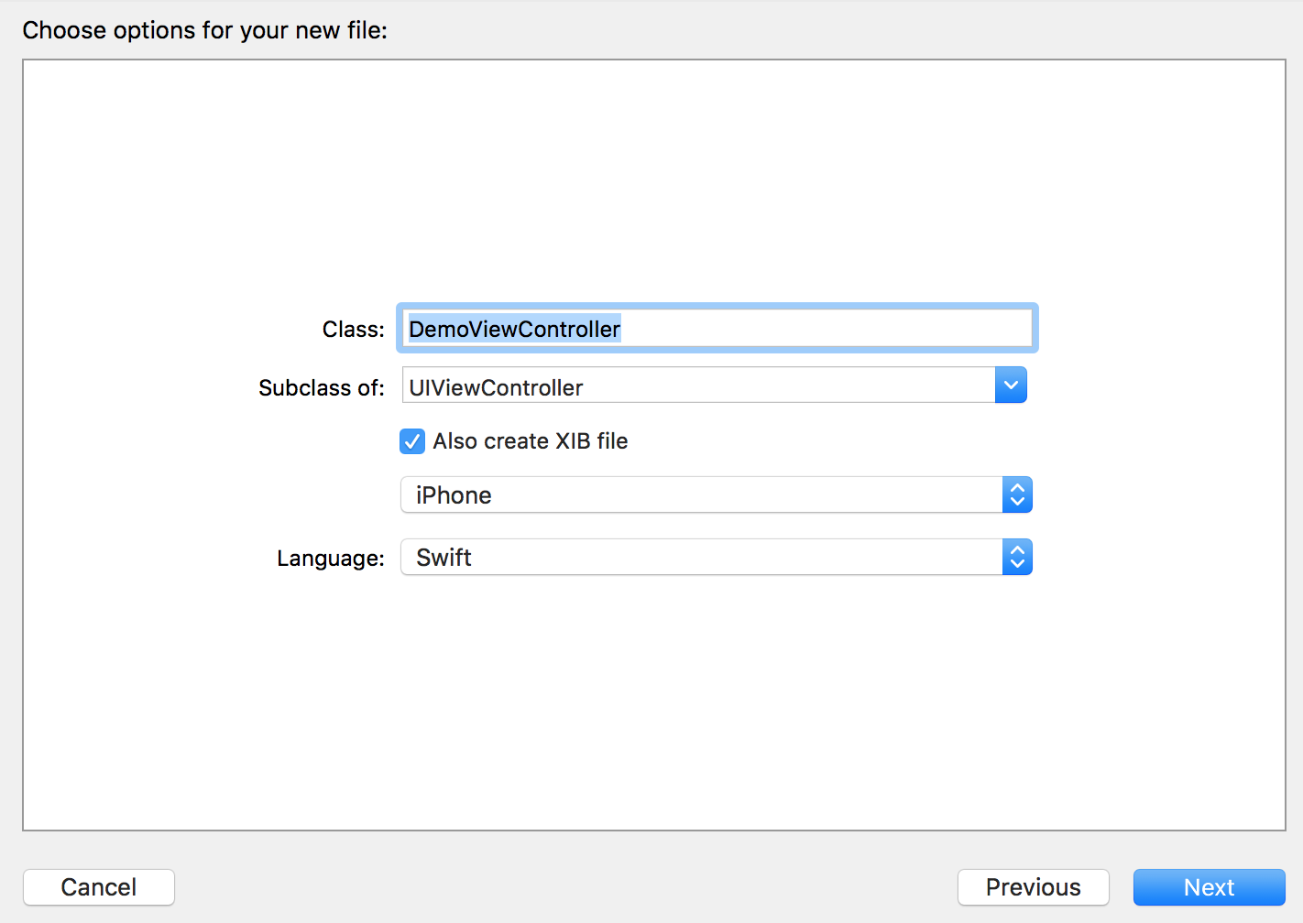Click the 'Language:' label
Viewport: 1303px width, 923px height.
pyautogui.click(x=331, y=558)
